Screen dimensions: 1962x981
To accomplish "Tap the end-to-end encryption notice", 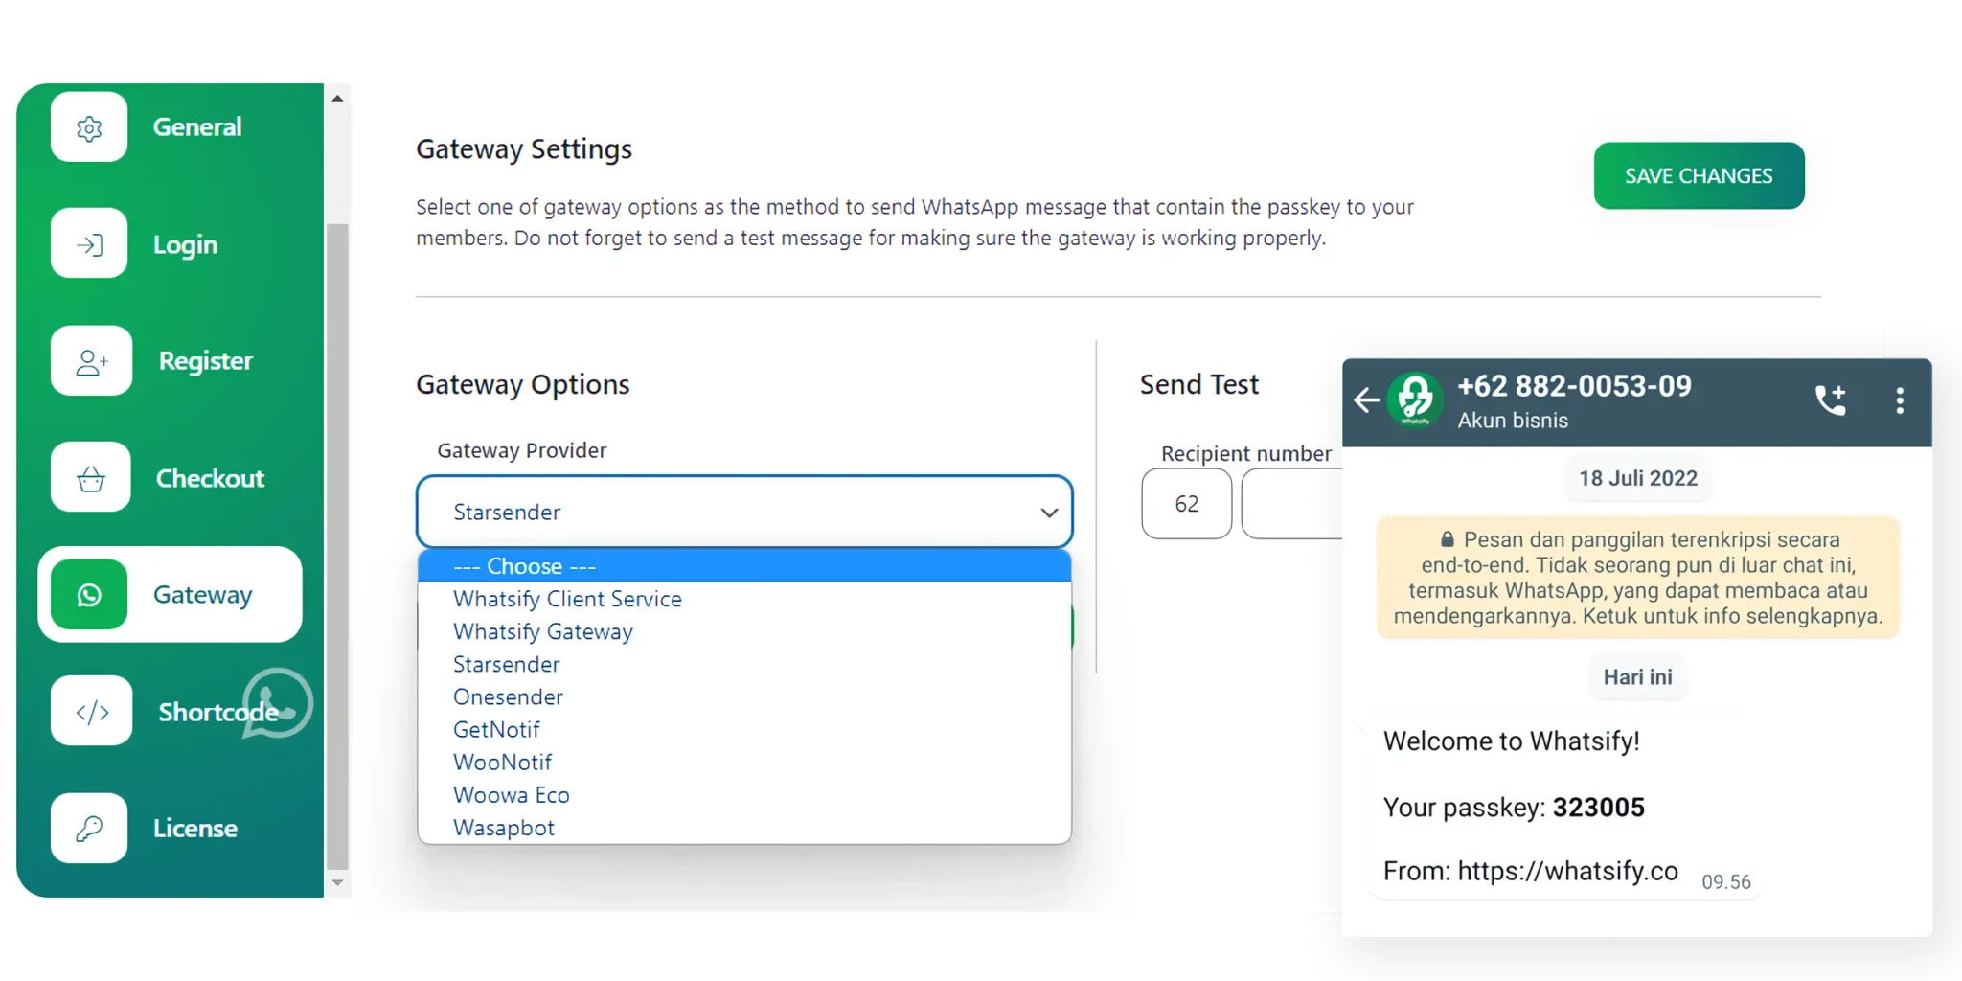I will click(1638, 578).
